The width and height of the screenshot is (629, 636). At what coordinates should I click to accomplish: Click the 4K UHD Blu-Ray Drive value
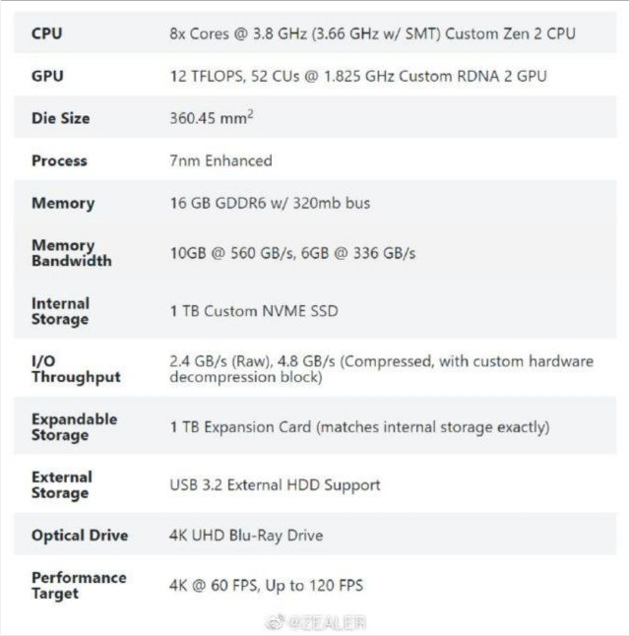tap(246, 536)
